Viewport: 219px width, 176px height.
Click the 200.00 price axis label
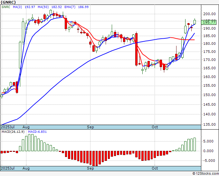pos(209,14)
